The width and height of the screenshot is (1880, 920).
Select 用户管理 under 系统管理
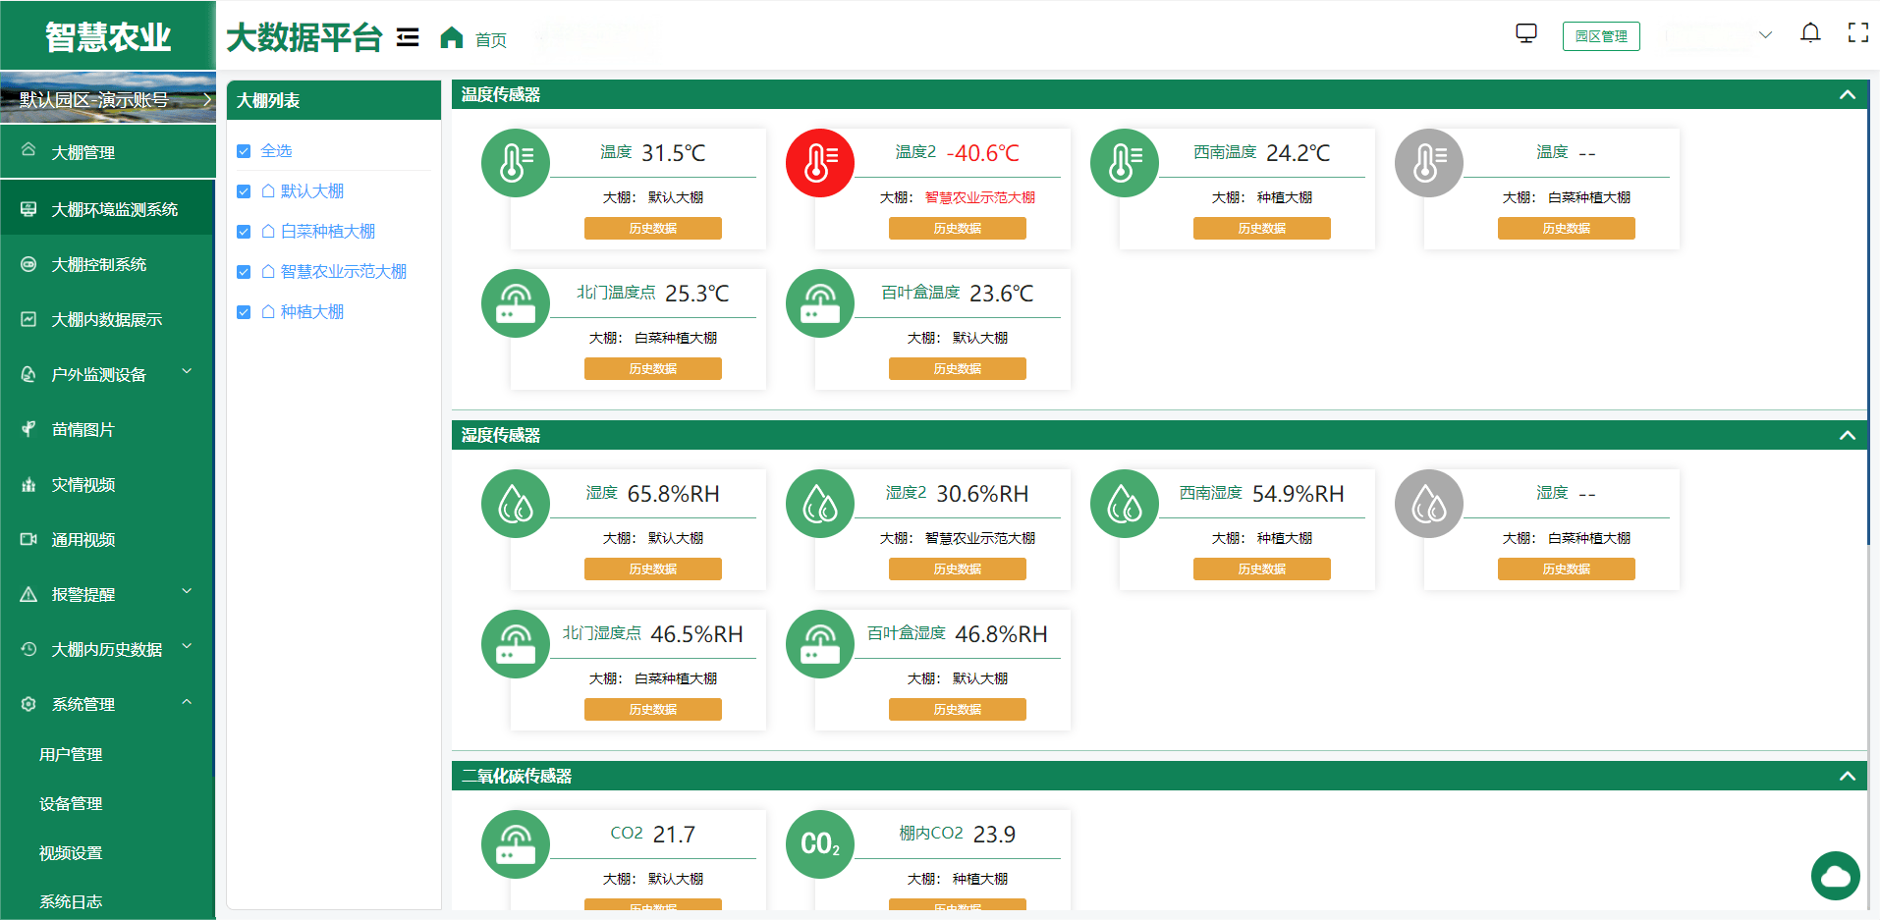(x=71, y=754)
